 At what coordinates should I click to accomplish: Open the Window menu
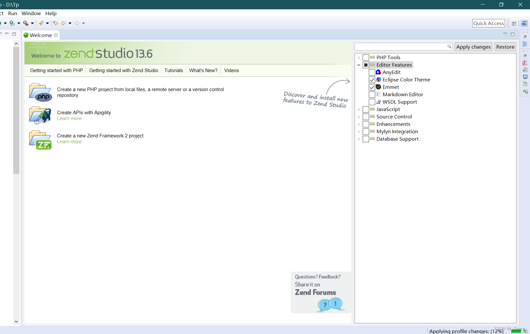pyautogui.click(x=31, y=14)
